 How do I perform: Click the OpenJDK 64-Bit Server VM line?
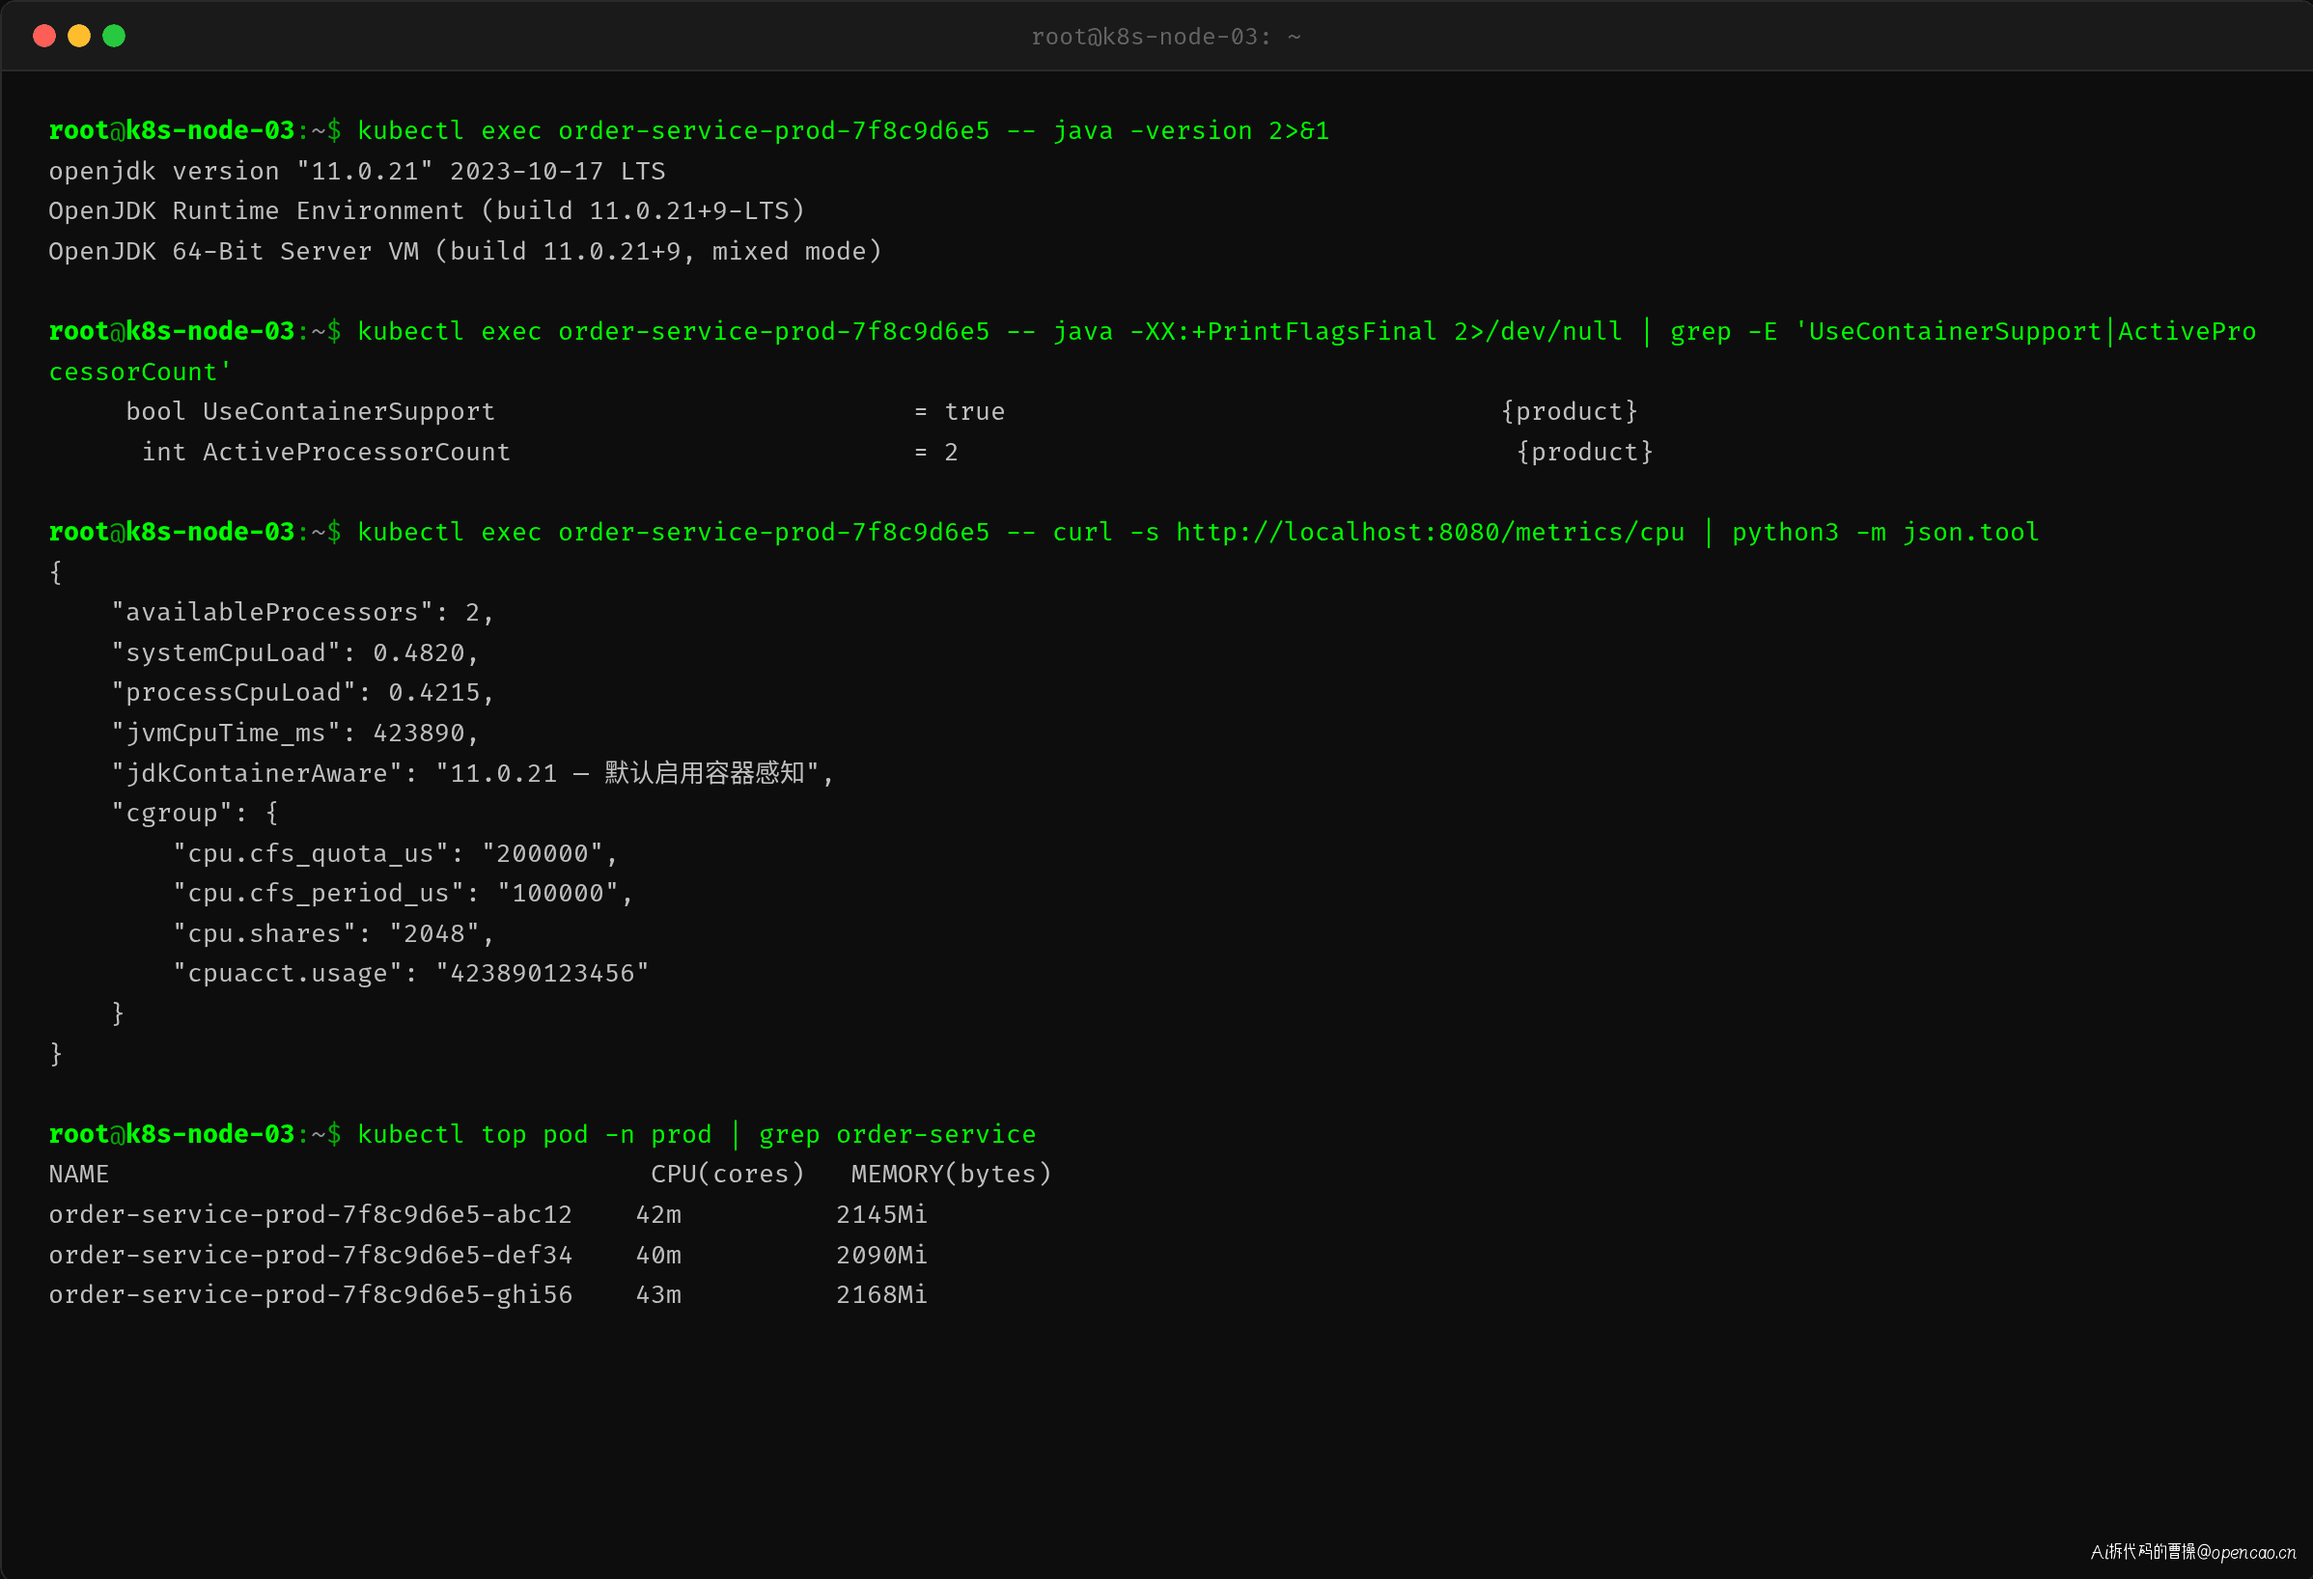coord(464,252)
